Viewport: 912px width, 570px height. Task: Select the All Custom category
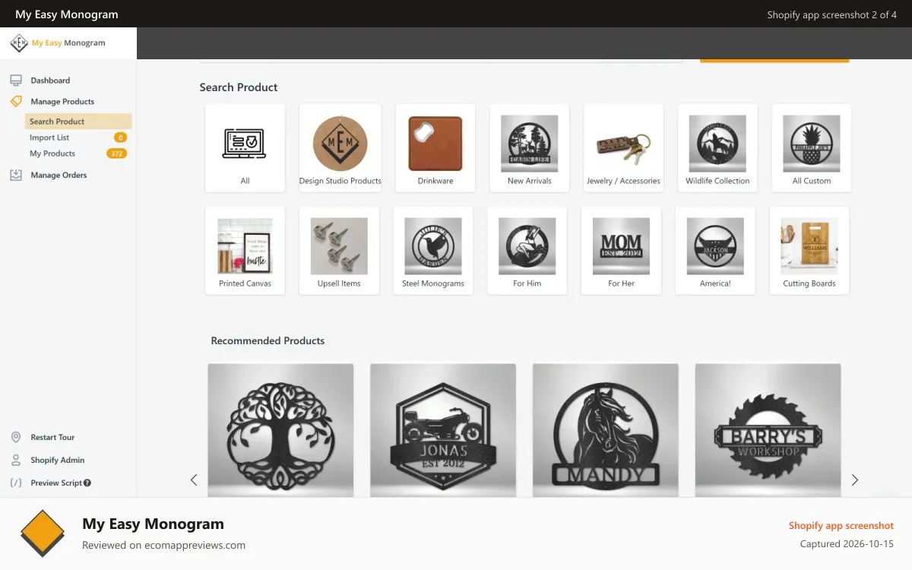[812, 147]
